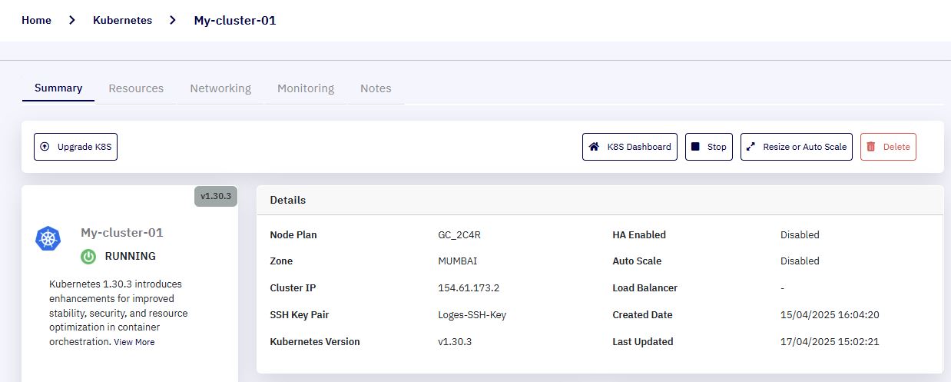
Task: Go to Home breadcrumb link
Action: 36,21
